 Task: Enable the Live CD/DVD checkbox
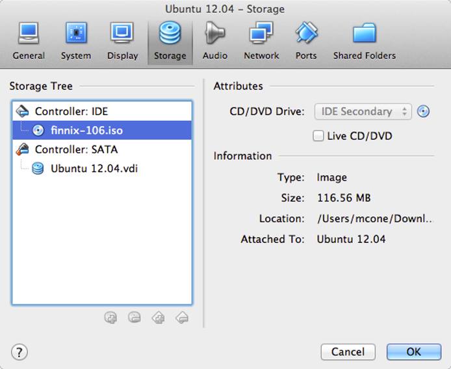click(x=318, y=136)
